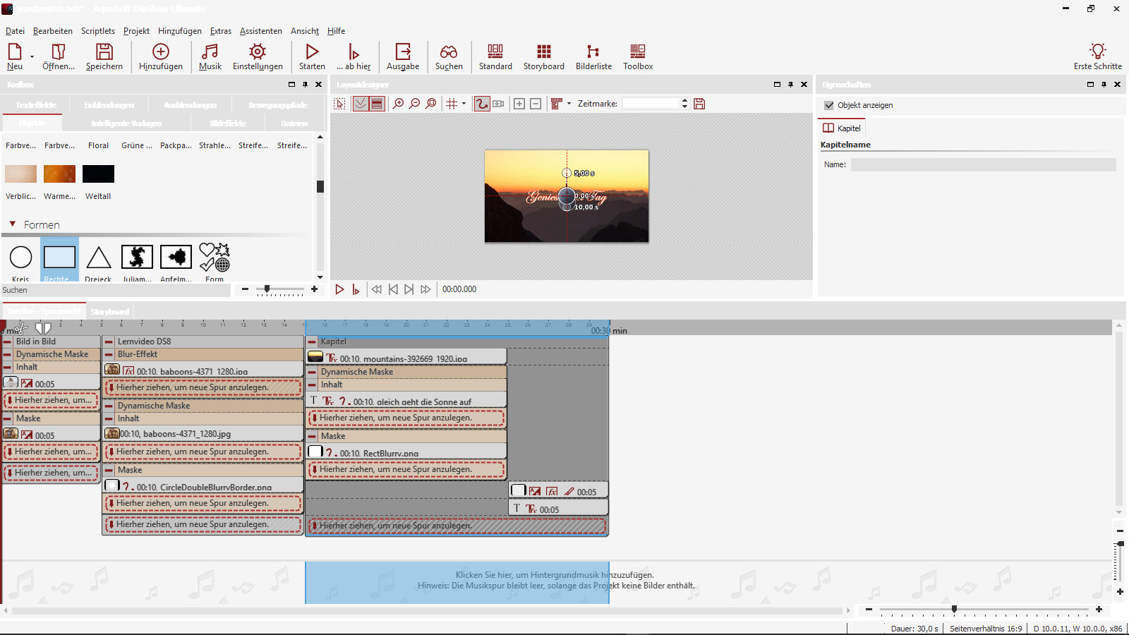Toggle the grid display in Layoutdesigner
This screenshot has height=635, width=1129.
tap(452, 104)
